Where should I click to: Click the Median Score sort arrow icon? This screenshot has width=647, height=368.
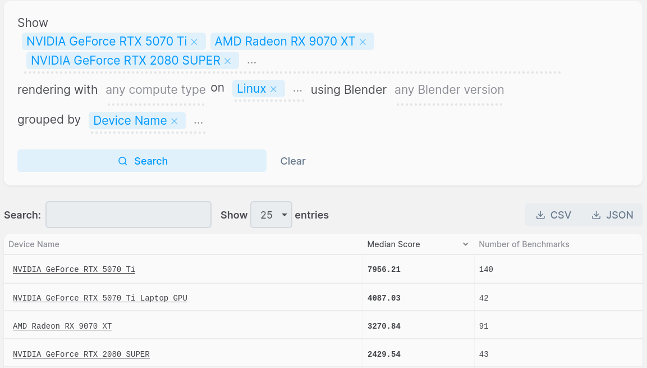point(465,244)
